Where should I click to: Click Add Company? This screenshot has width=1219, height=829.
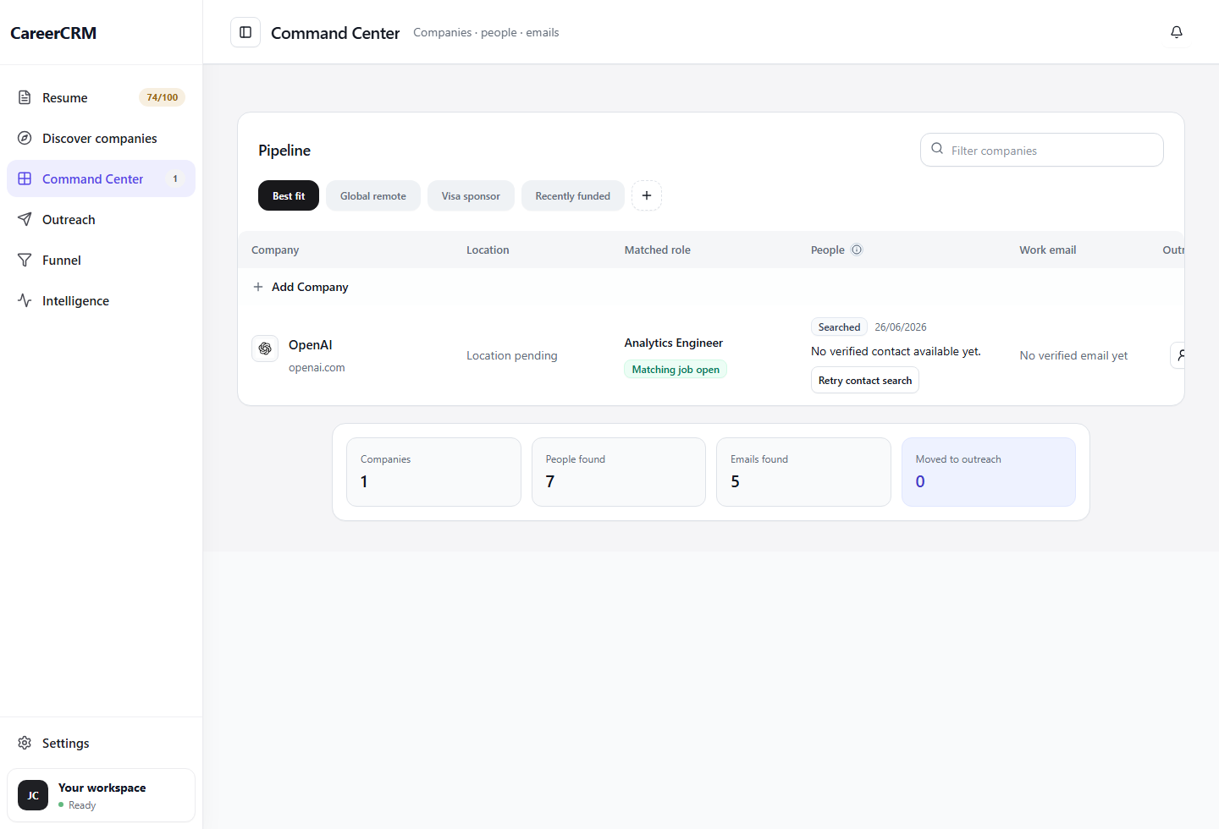(301, 287)
